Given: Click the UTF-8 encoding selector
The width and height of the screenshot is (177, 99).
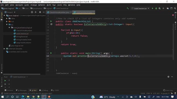Looking at the screenshot, I should 156,94.
